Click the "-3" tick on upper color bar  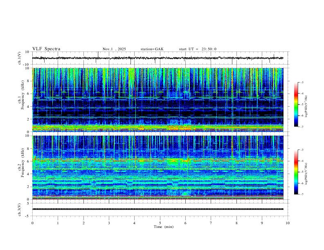pyautogui.click(x=301, y=82)
